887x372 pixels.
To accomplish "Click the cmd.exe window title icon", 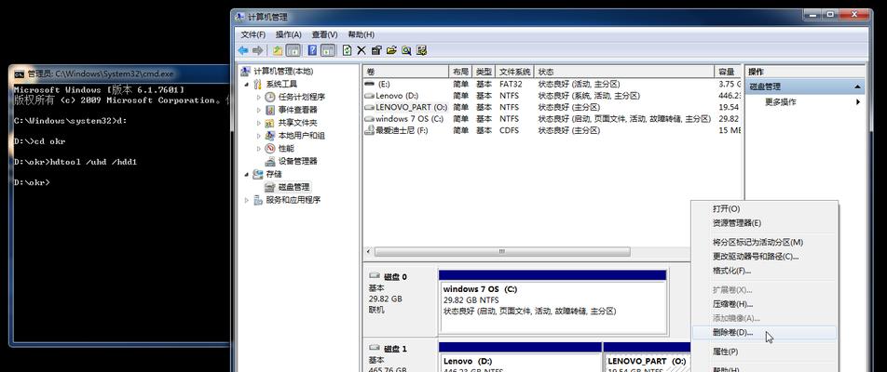I will coord(20,74).
